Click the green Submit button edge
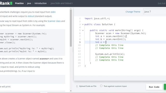 [165, 87]
